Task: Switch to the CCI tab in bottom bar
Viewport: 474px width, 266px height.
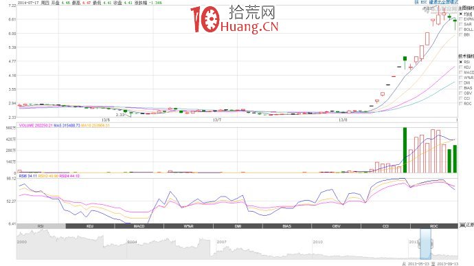Action: tap(385, 226)
